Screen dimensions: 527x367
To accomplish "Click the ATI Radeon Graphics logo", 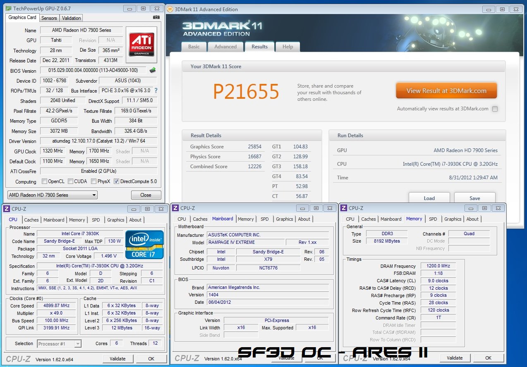I will (141, 45).
